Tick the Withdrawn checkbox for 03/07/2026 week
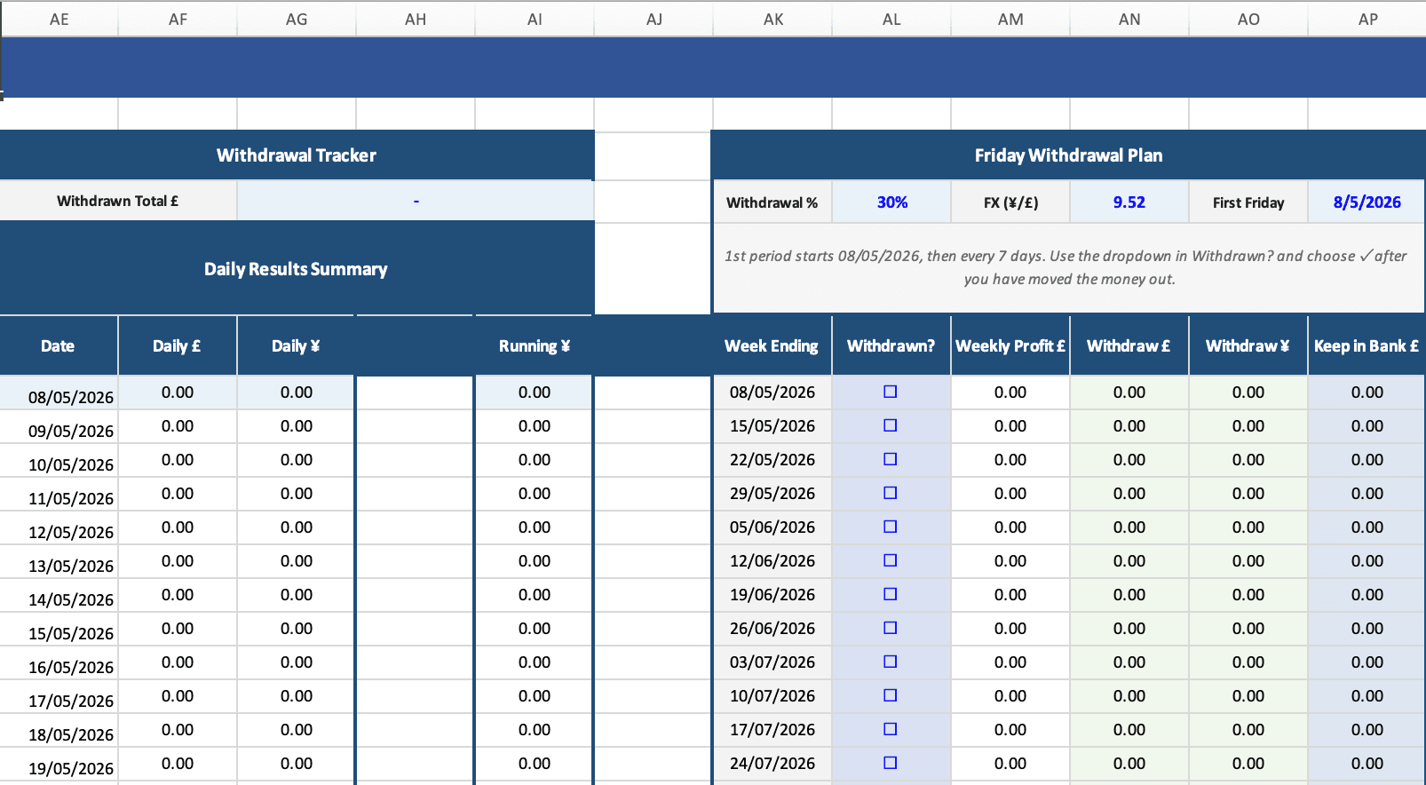Image resolution: width=1426 pixels, height=785 pixels. pyautogui.click(x=891, y=662)
